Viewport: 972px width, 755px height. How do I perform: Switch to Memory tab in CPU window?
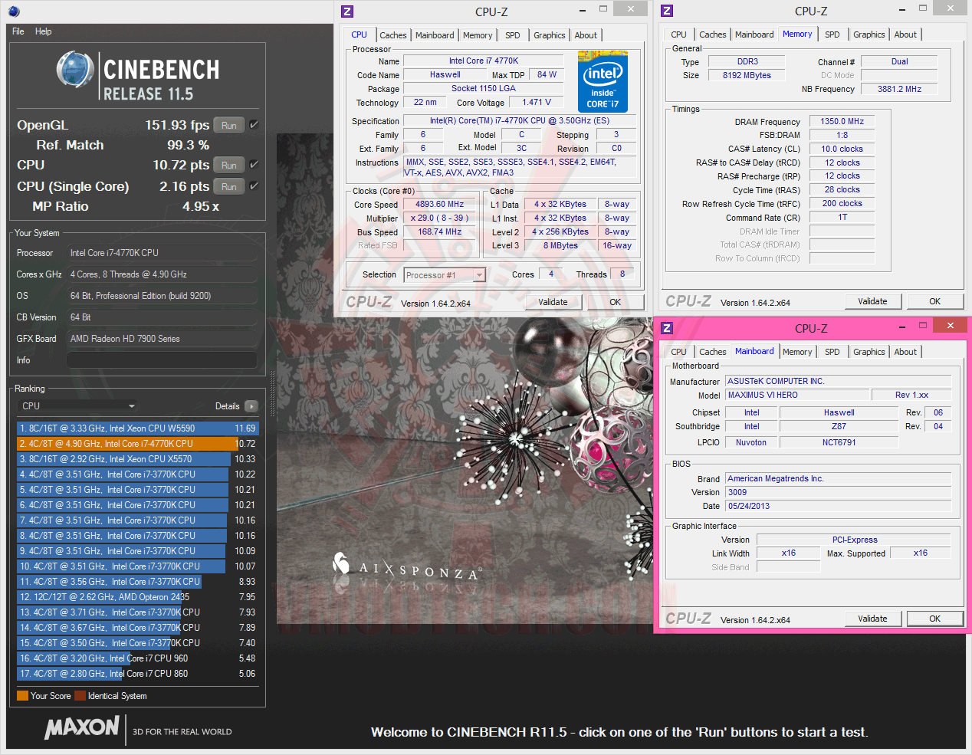click(478, 35)
